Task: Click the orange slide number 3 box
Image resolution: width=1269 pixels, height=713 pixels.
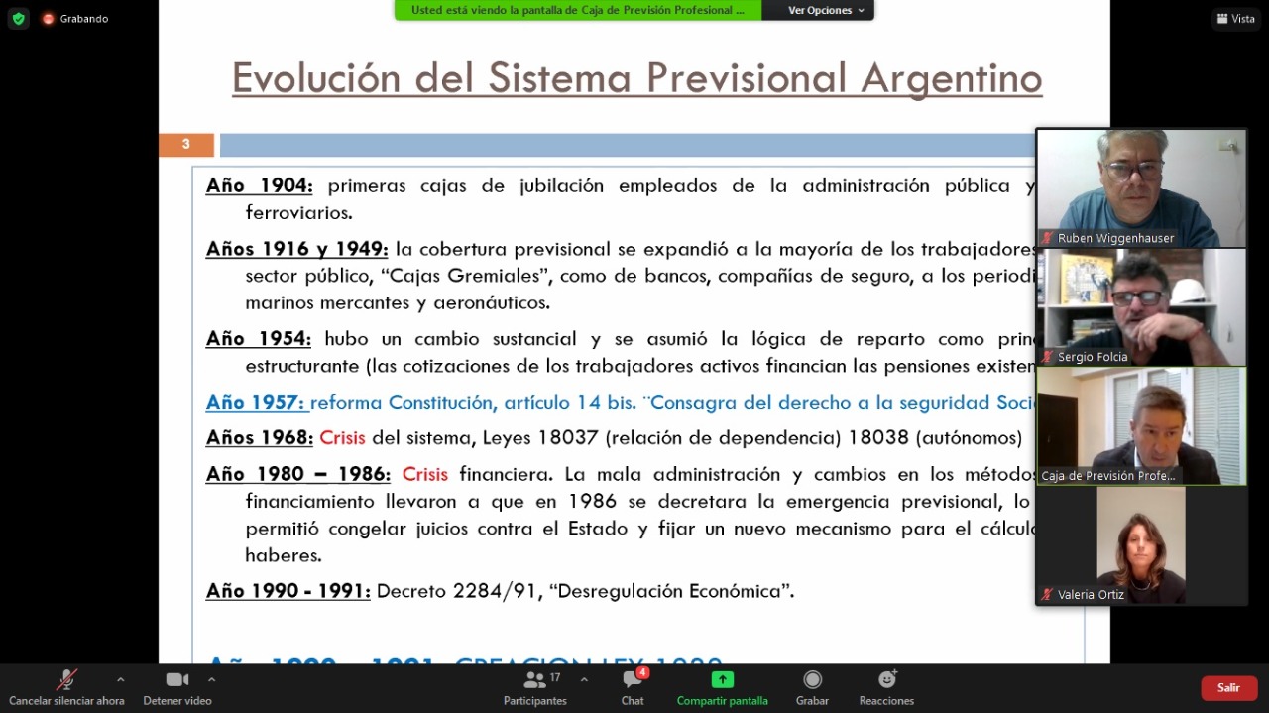Action: click(186, 145)
